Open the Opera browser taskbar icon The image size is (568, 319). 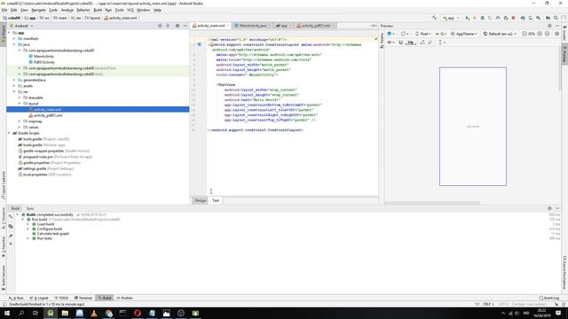(x=138, y=313)
